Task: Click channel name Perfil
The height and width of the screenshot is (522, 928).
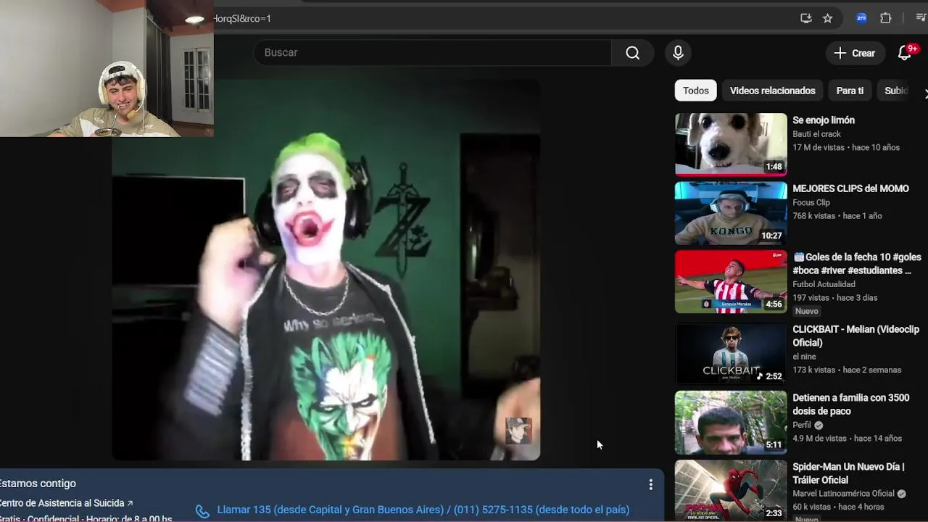Action: 802,425
